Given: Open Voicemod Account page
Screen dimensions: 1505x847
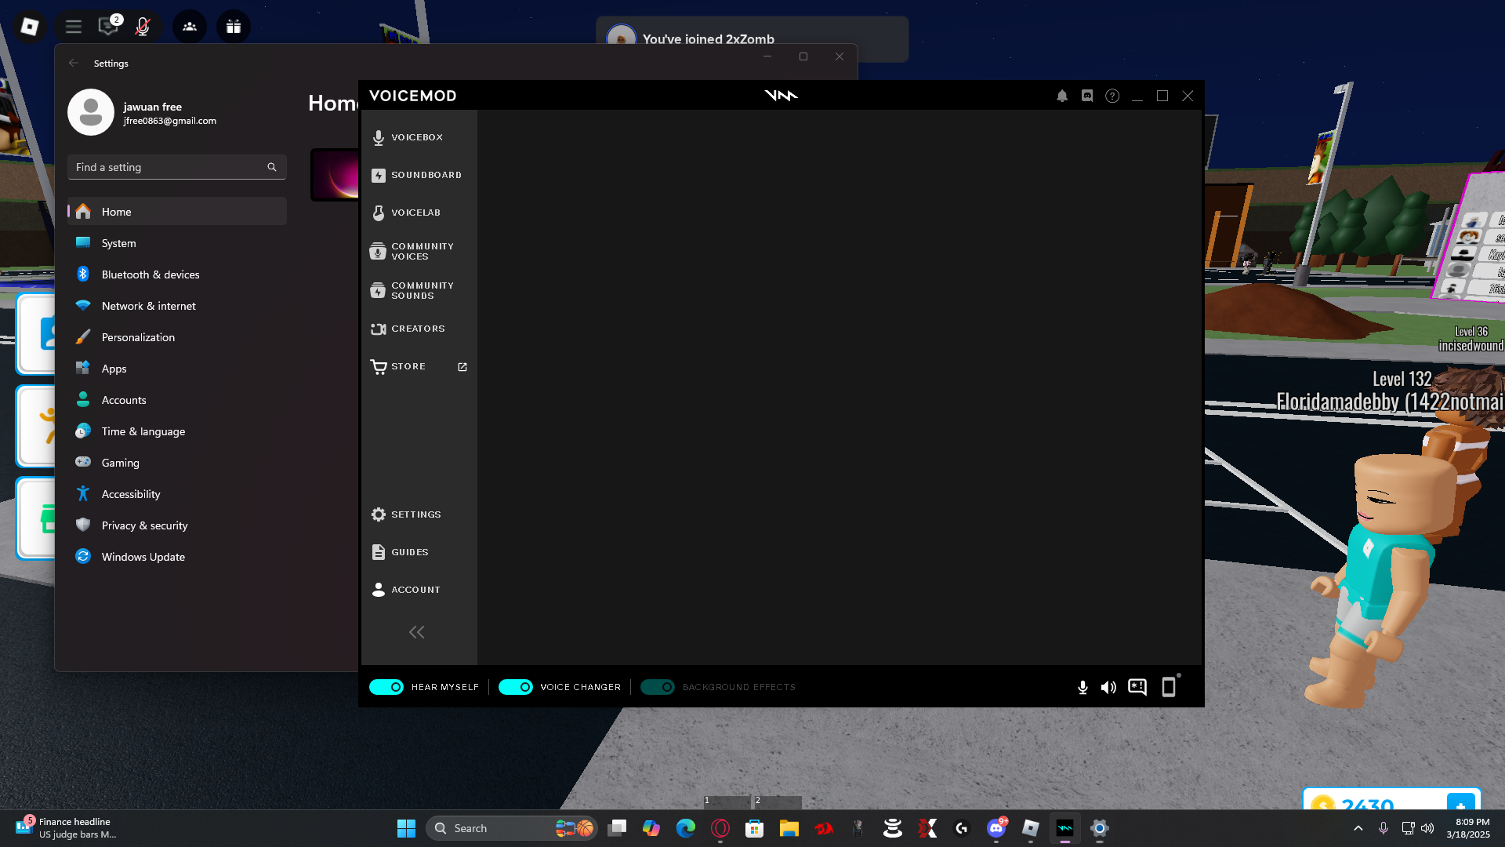Looking at the screenshot, I should pyautogui.click(x=419, y=590).
